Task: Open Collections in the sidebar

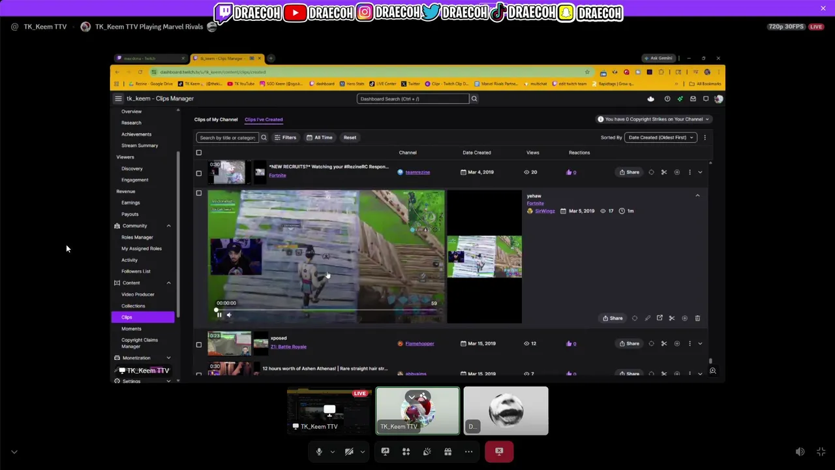Action: pyautogui.click(x=133, y=305)
